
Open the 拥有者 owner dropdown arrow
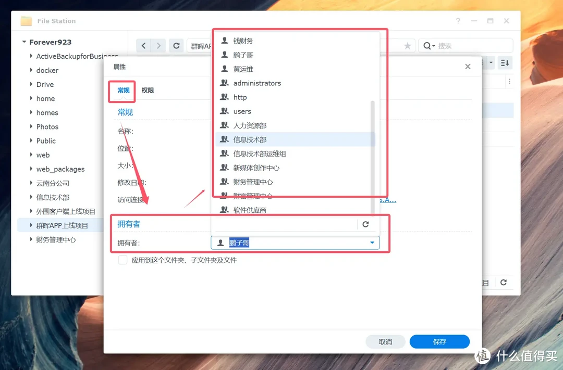(x=372, y=243)
